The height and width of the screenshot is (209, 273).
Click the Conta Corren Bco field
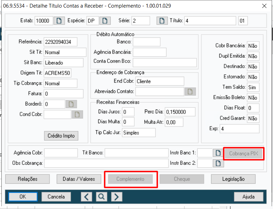coord(165,63)
